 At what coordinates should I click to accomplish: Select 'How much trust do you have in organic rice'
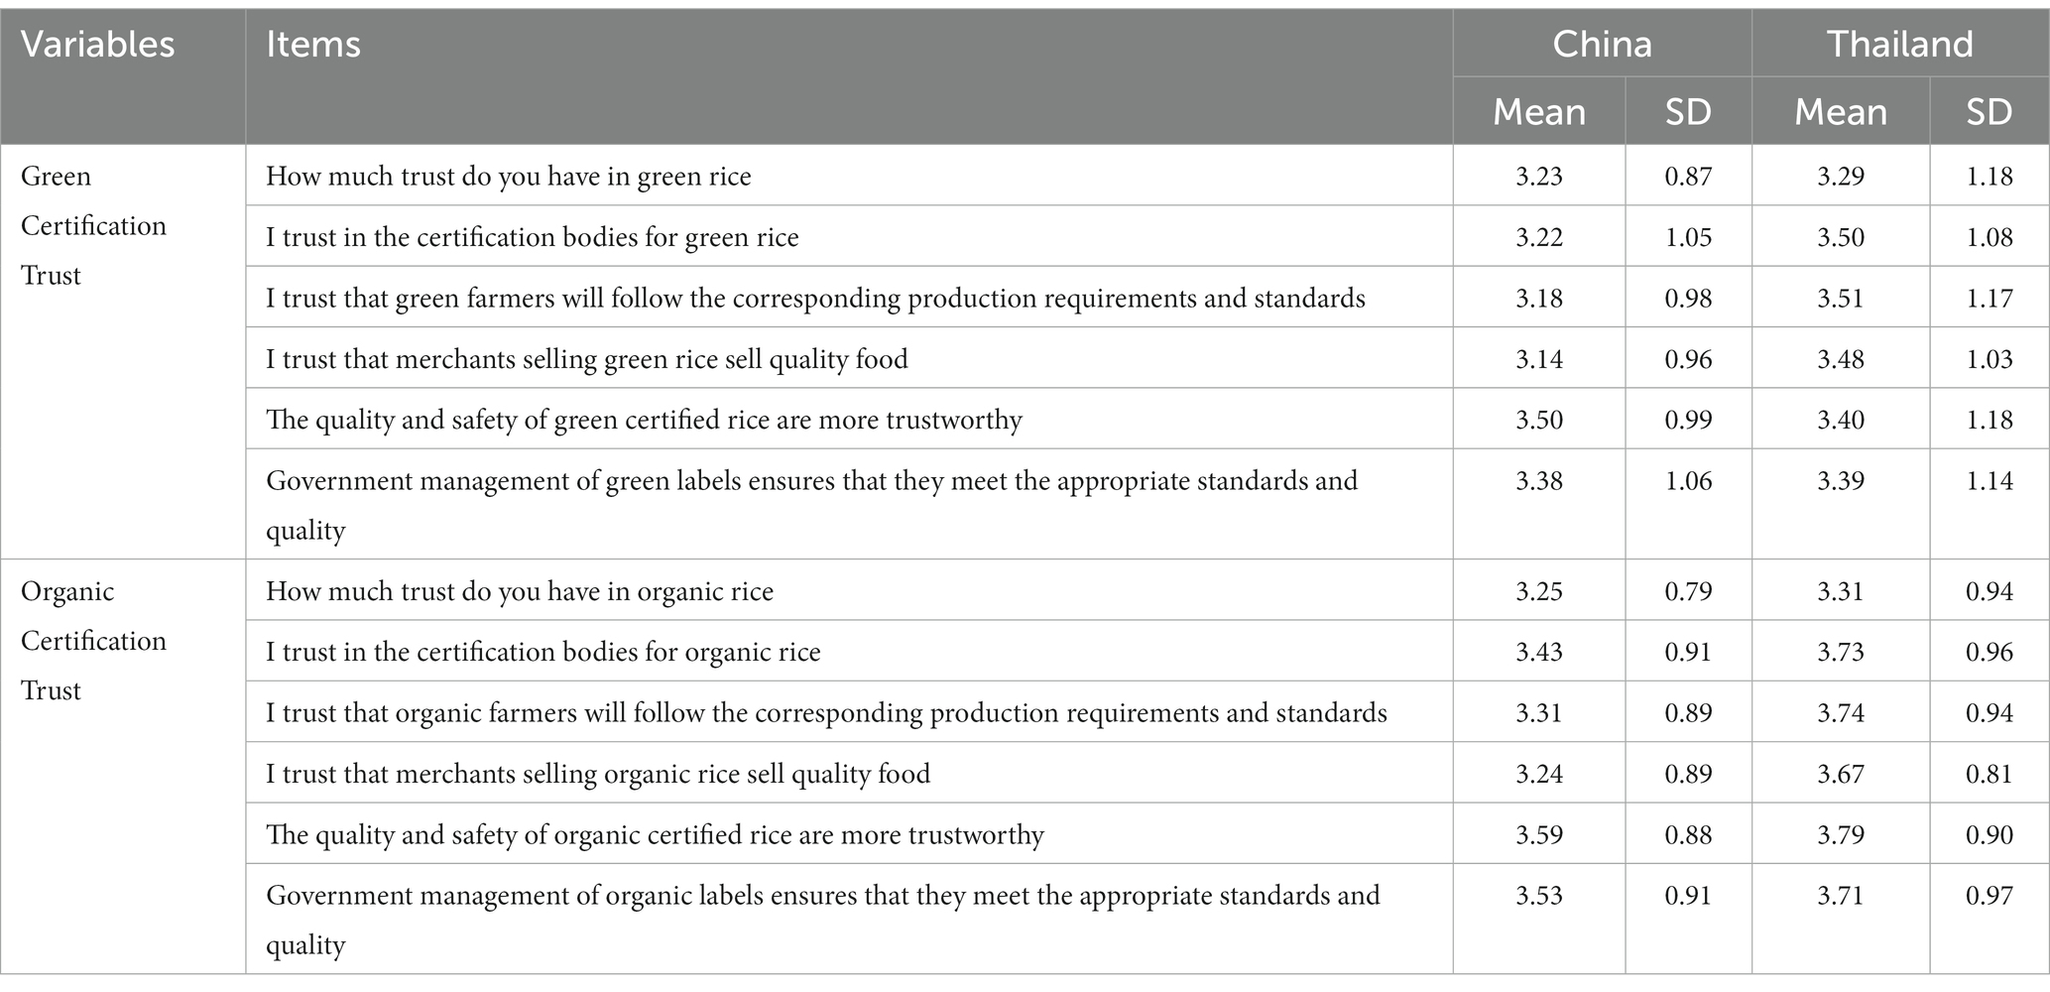519,592
